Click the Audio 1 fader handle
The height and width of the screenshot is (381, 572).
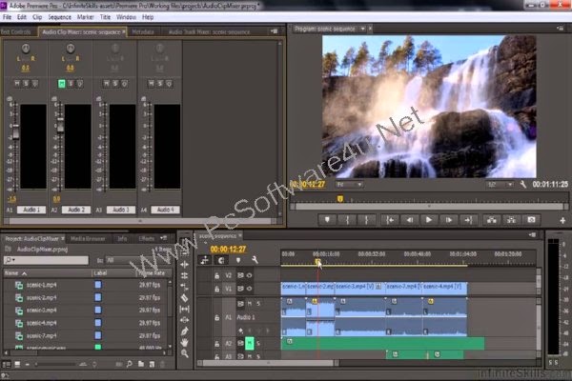point(15,131)
